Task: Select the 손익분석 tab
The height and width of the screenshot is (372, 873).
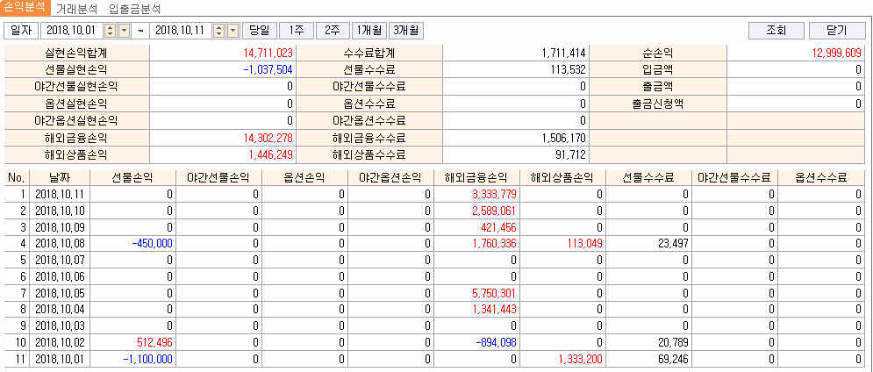Action: (x=25, y=8)
